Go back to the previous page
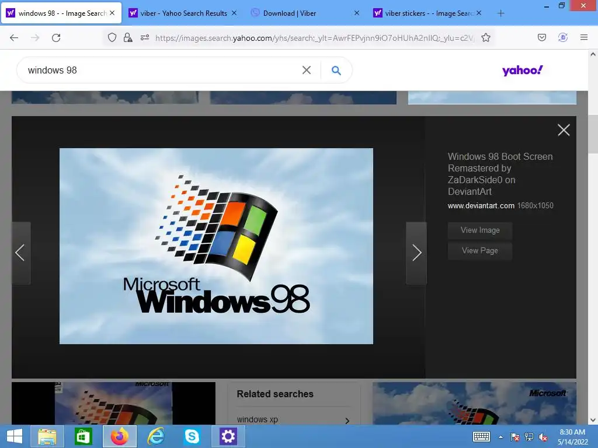This screenshot has width=598, height=448. click(x=14, y=38)
